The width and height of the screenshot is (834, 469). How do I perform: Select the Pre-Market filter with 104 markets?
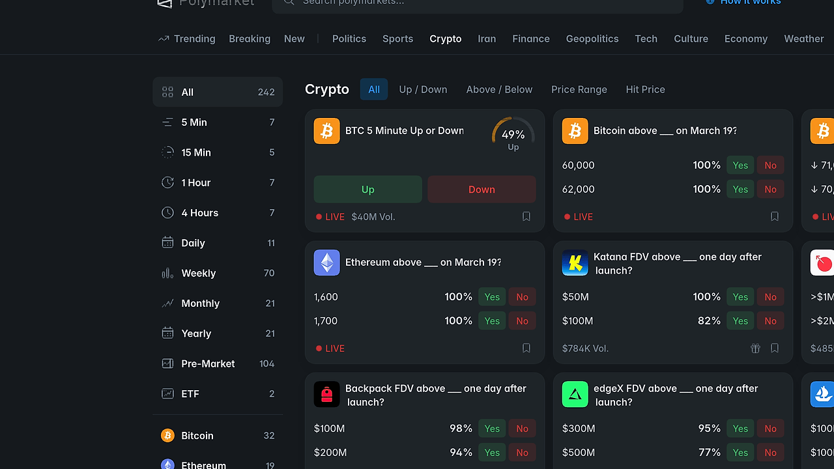click(218, 363)
